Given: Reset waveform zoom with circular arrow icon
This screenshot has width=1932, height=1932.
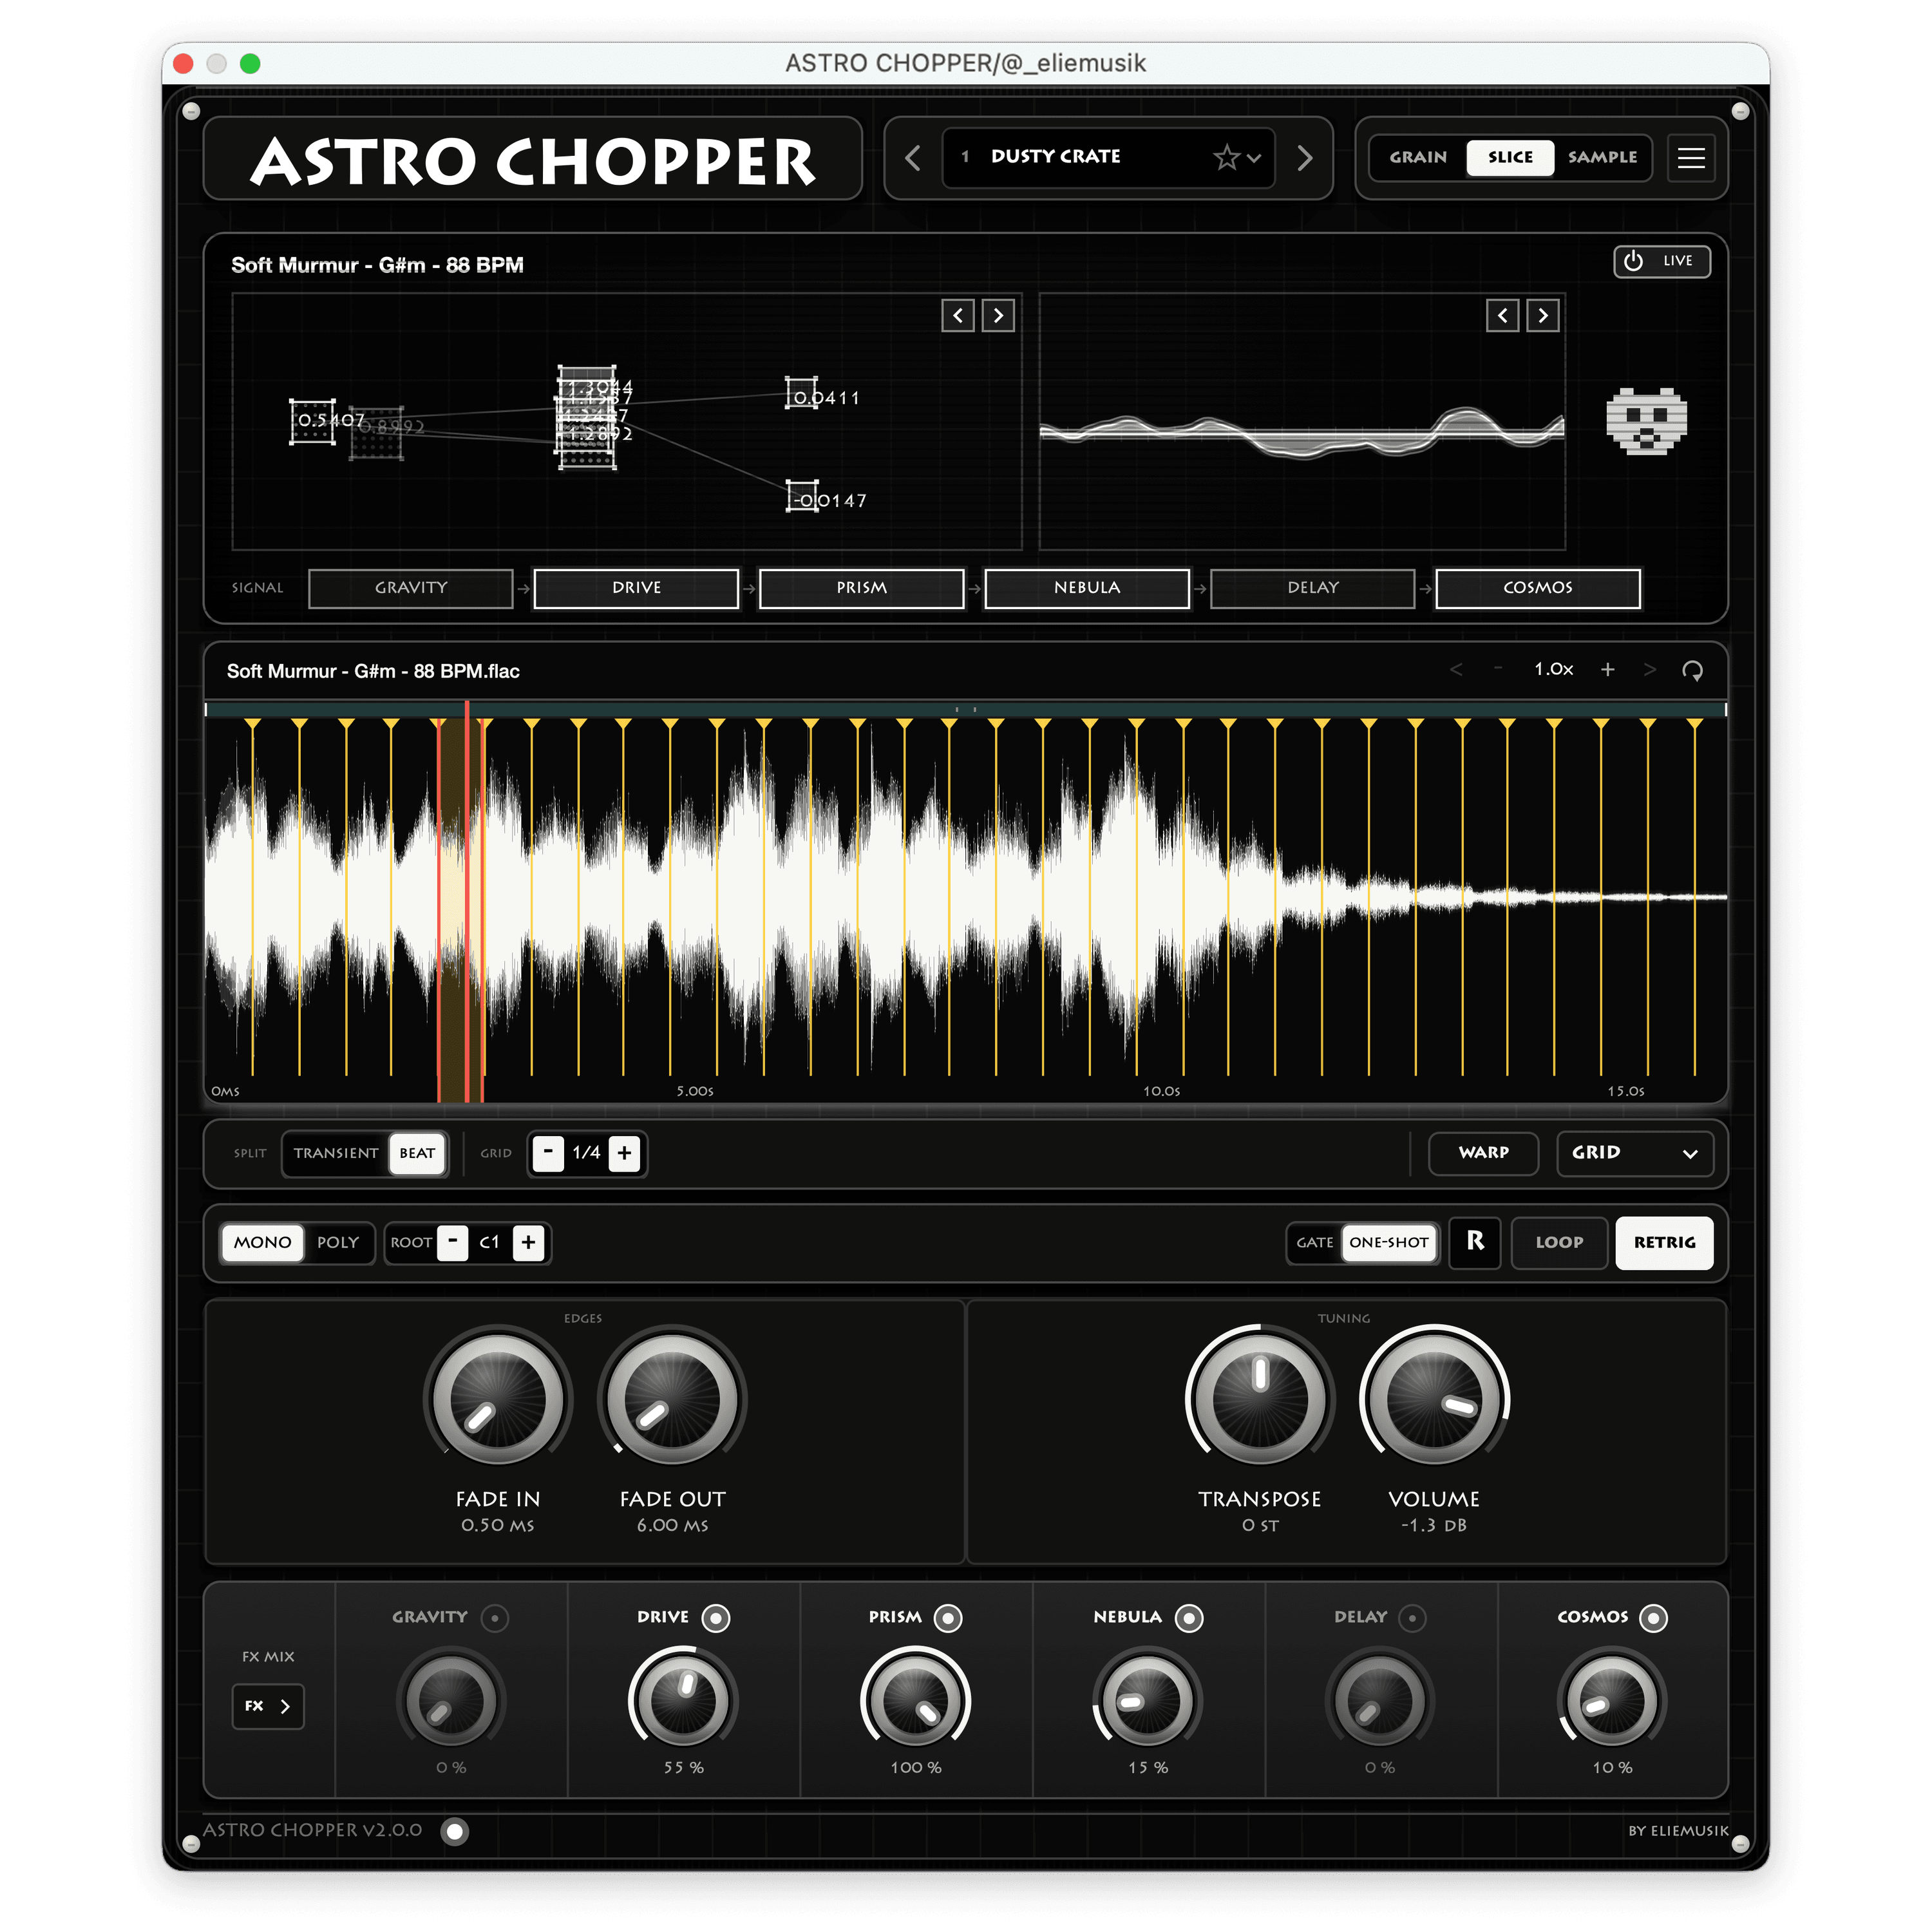Looking at the screenshot, I should tap(1692, 671).
